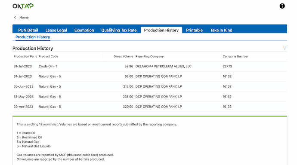Click gross volume 220.00
The height and width of the screenshot is (165, 297).
tap(128, 107)
